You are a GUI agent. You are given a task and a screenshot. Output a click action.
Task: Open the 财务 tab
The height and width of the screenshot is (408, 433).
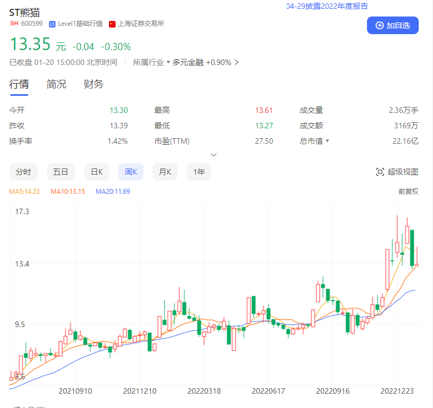[x=94, y=84]
